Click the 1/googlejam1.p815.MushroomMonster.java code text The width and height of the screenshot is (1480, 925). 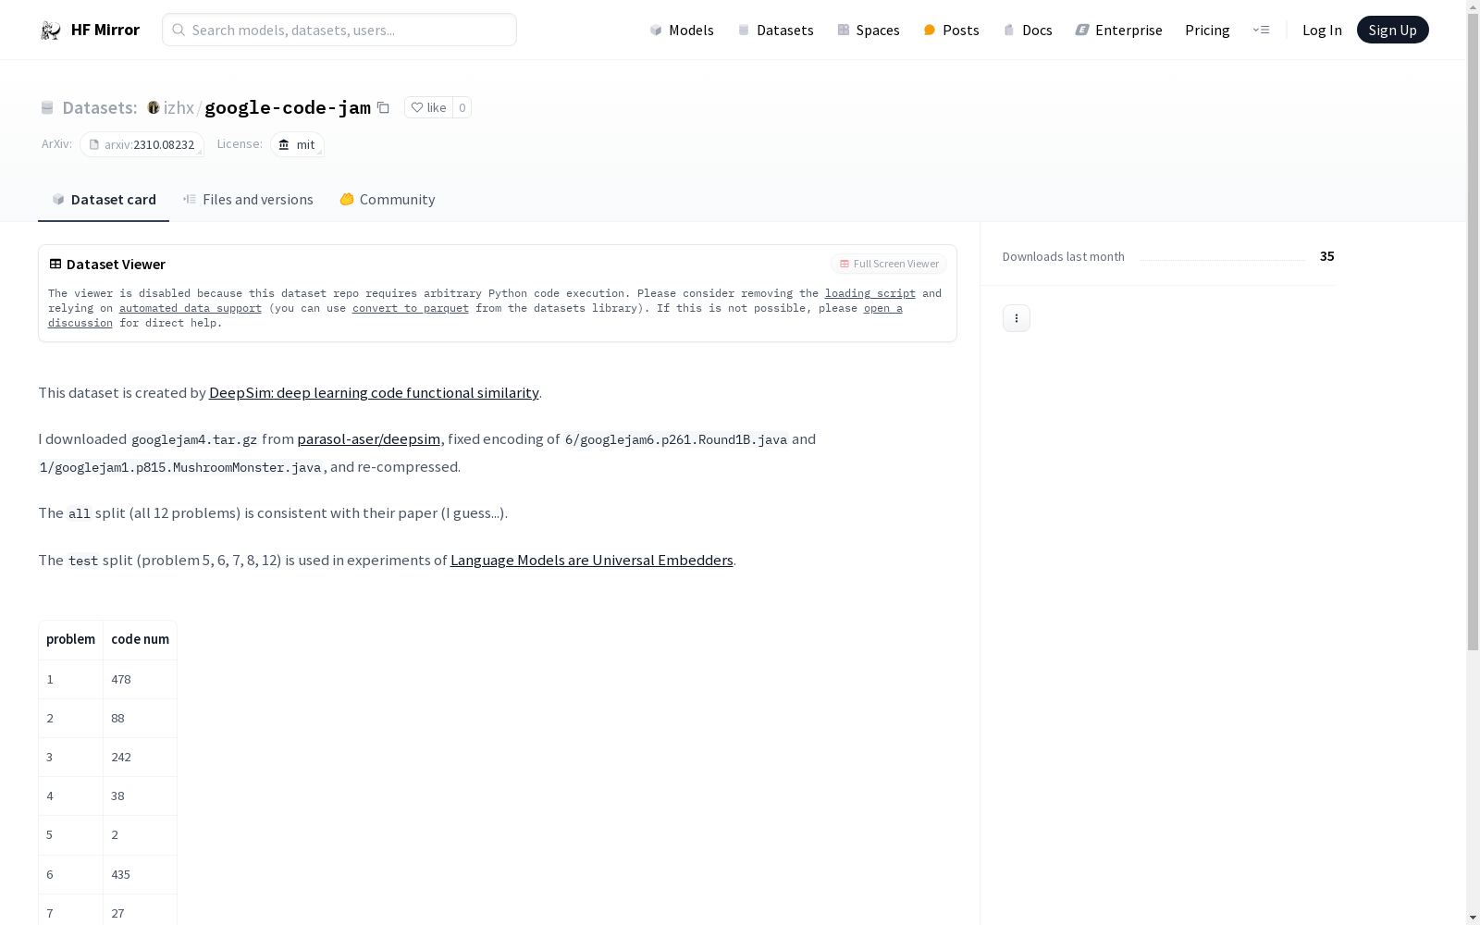click(x=180, y=467)
